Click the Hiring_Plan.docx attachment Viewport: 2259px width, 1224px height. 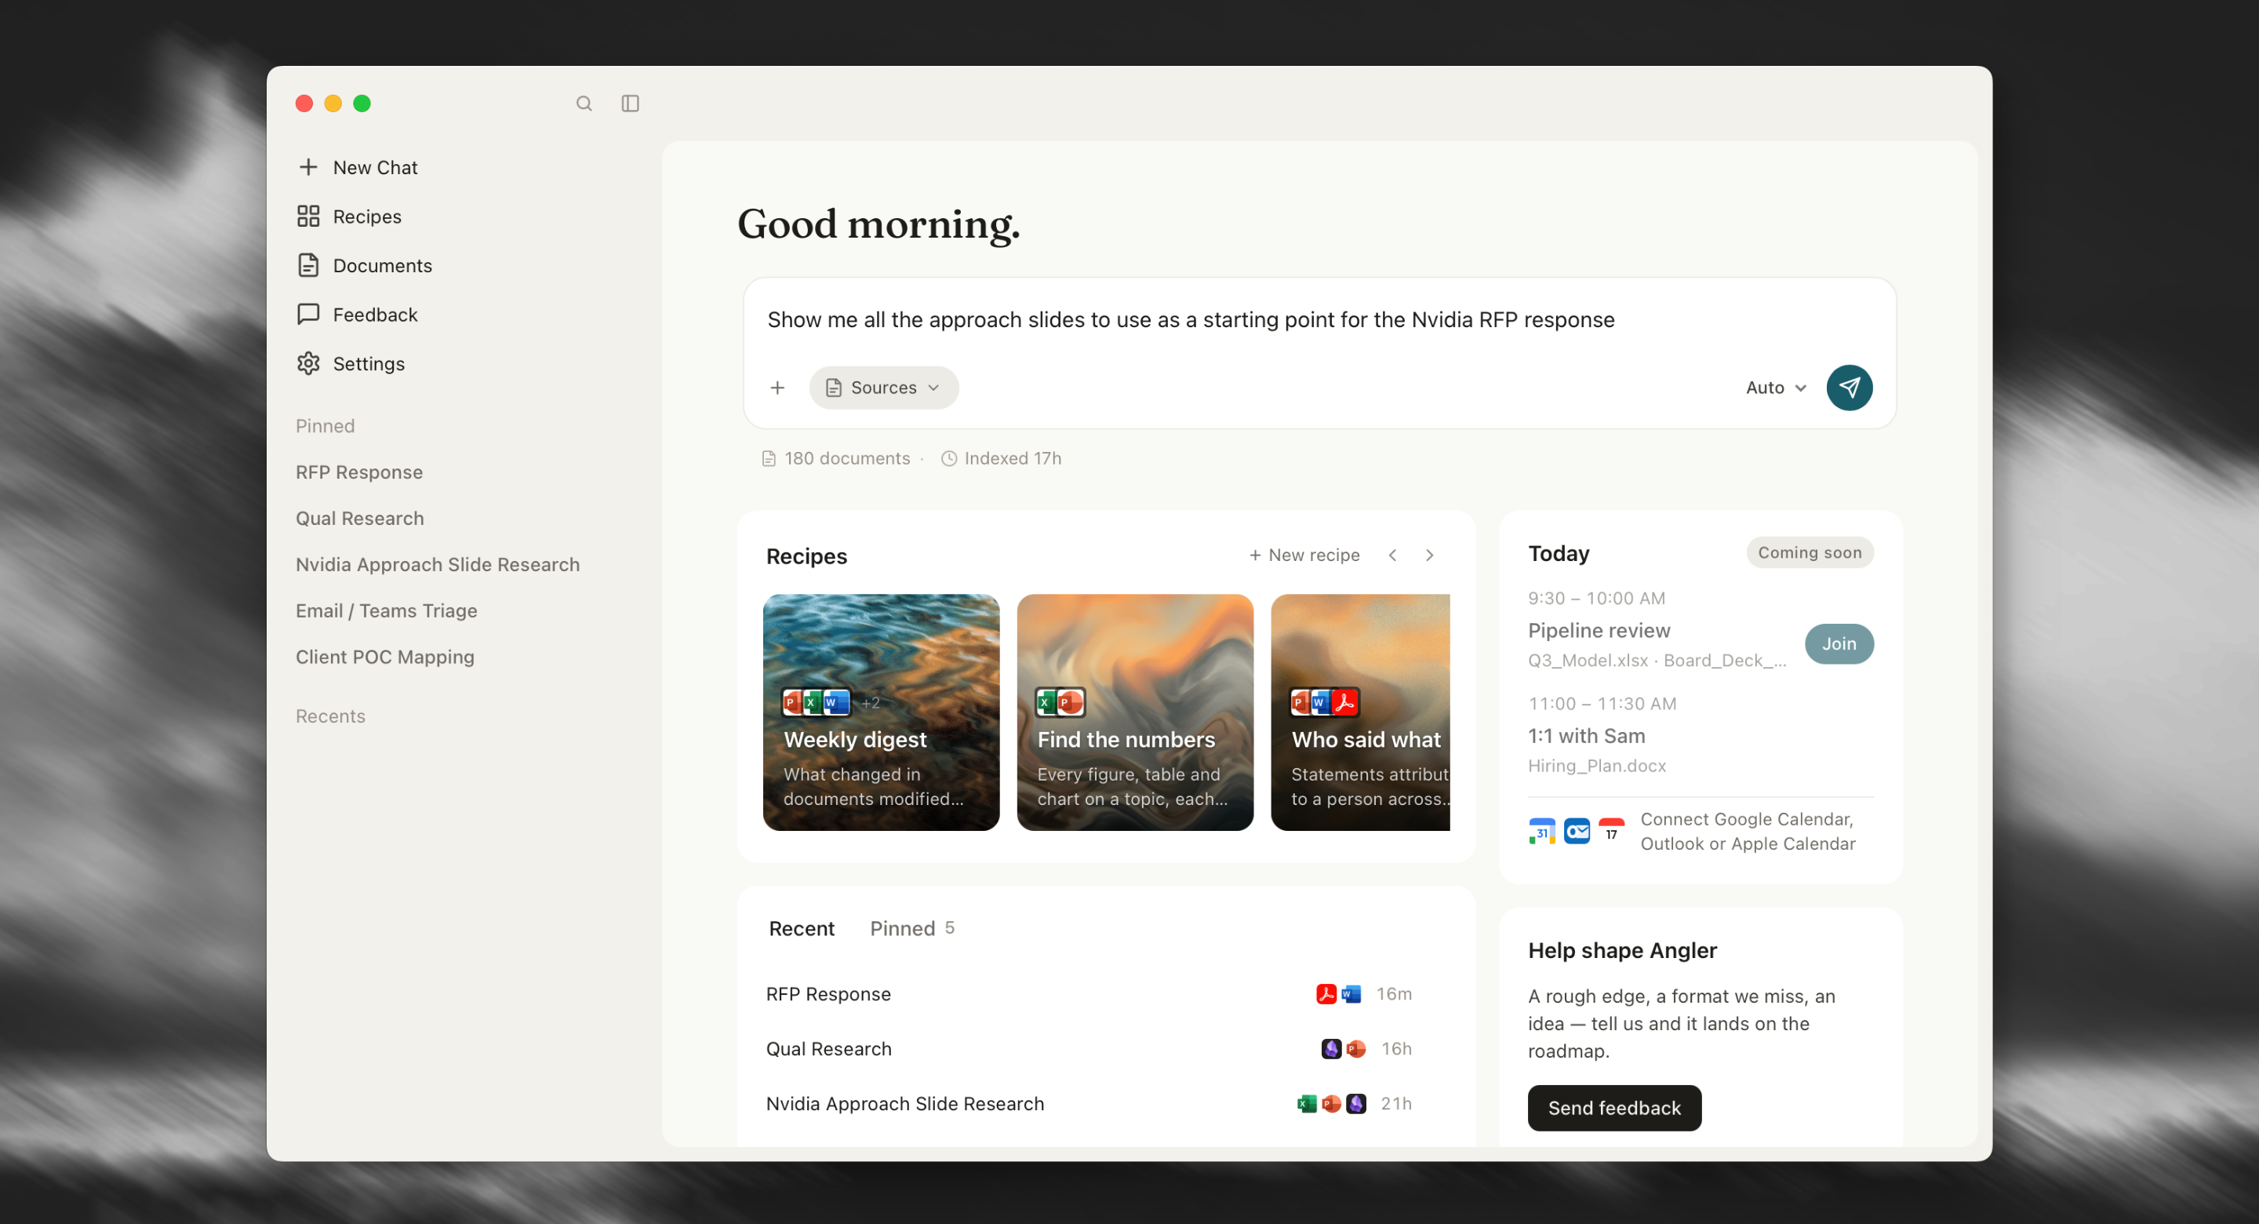point(1597,766)
